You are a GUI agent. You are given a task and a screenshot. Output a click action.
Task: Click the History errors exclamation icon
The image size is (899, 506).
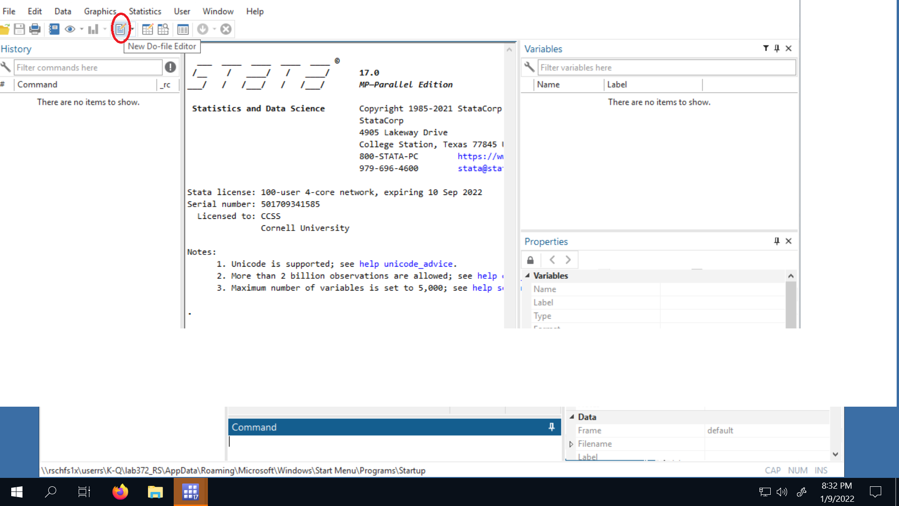click(170, 67)
